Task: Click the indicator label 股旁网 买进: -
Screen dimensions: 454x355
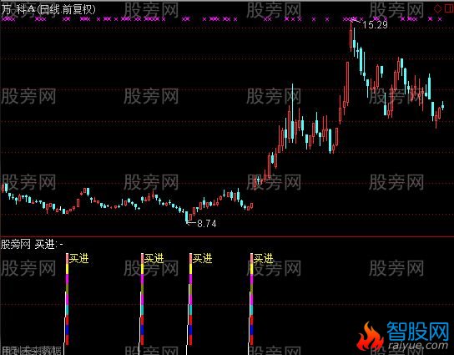Action: point(32,244)
